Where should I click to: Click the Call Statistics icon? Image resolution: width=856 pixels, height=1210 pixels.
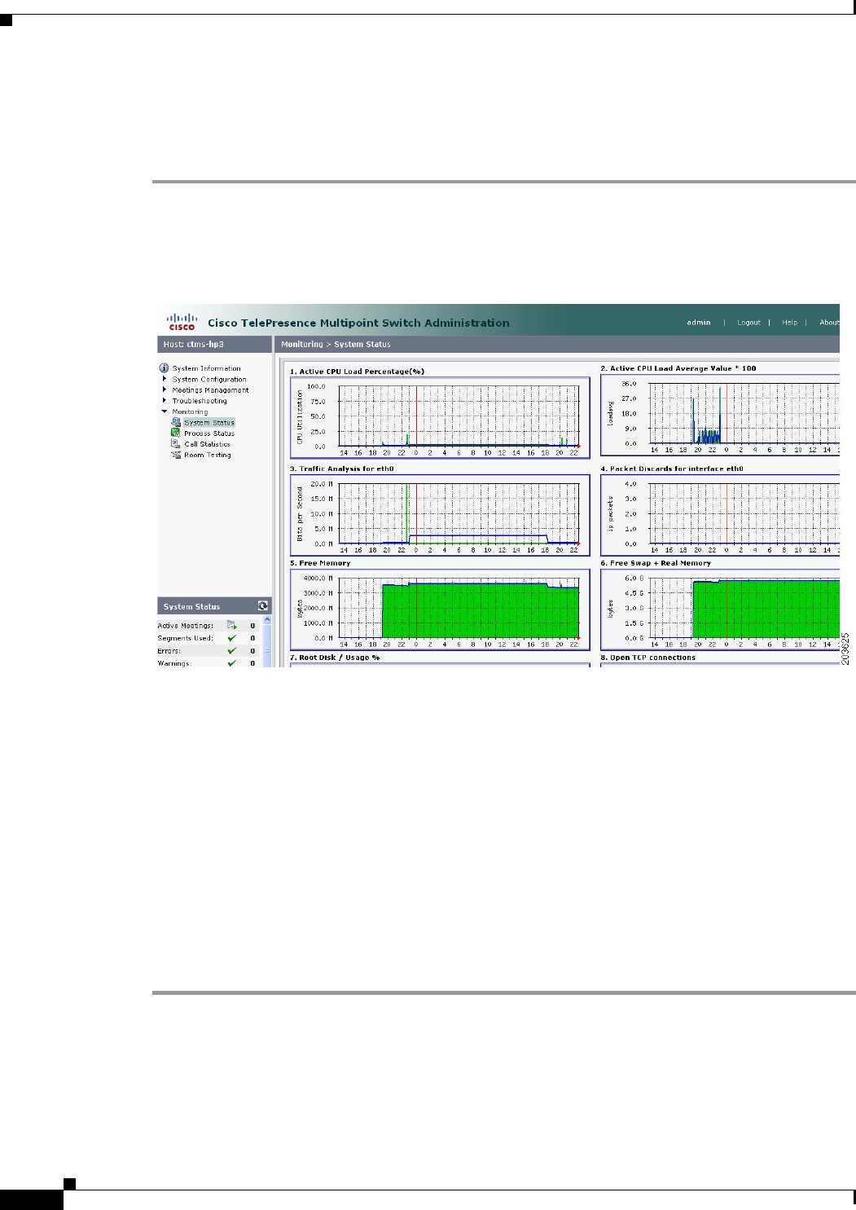176,443
